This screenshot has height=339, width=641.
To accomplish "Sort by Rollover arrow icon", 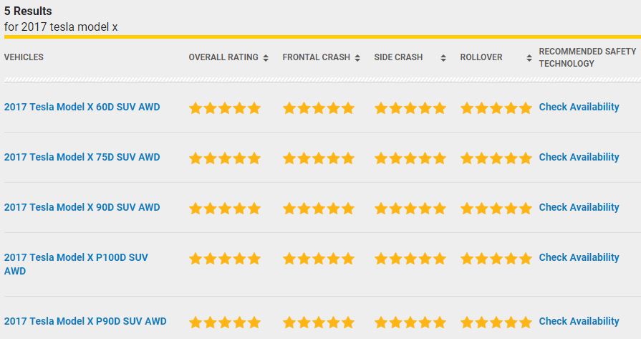I will [x=529, y=57].
